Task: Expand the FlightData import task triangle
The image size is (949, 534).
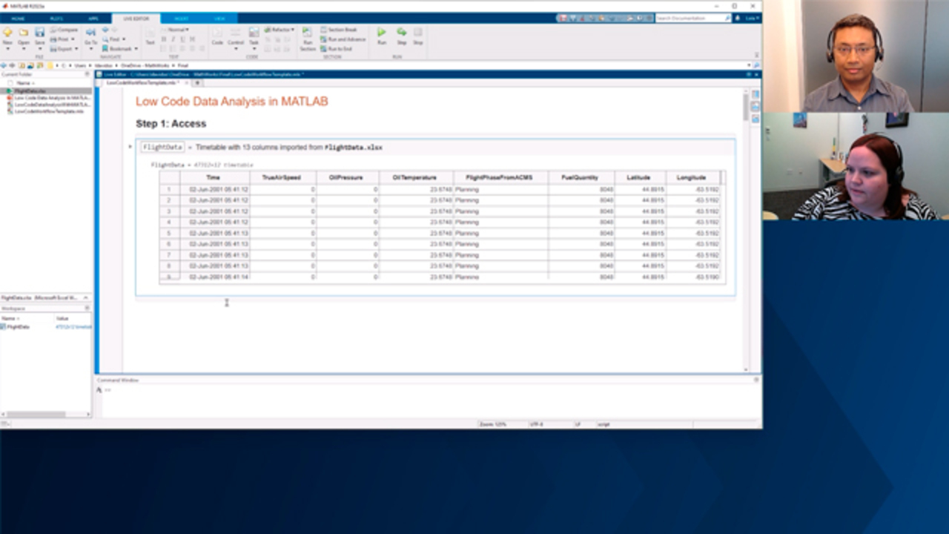Action: (x=130, y=147)
